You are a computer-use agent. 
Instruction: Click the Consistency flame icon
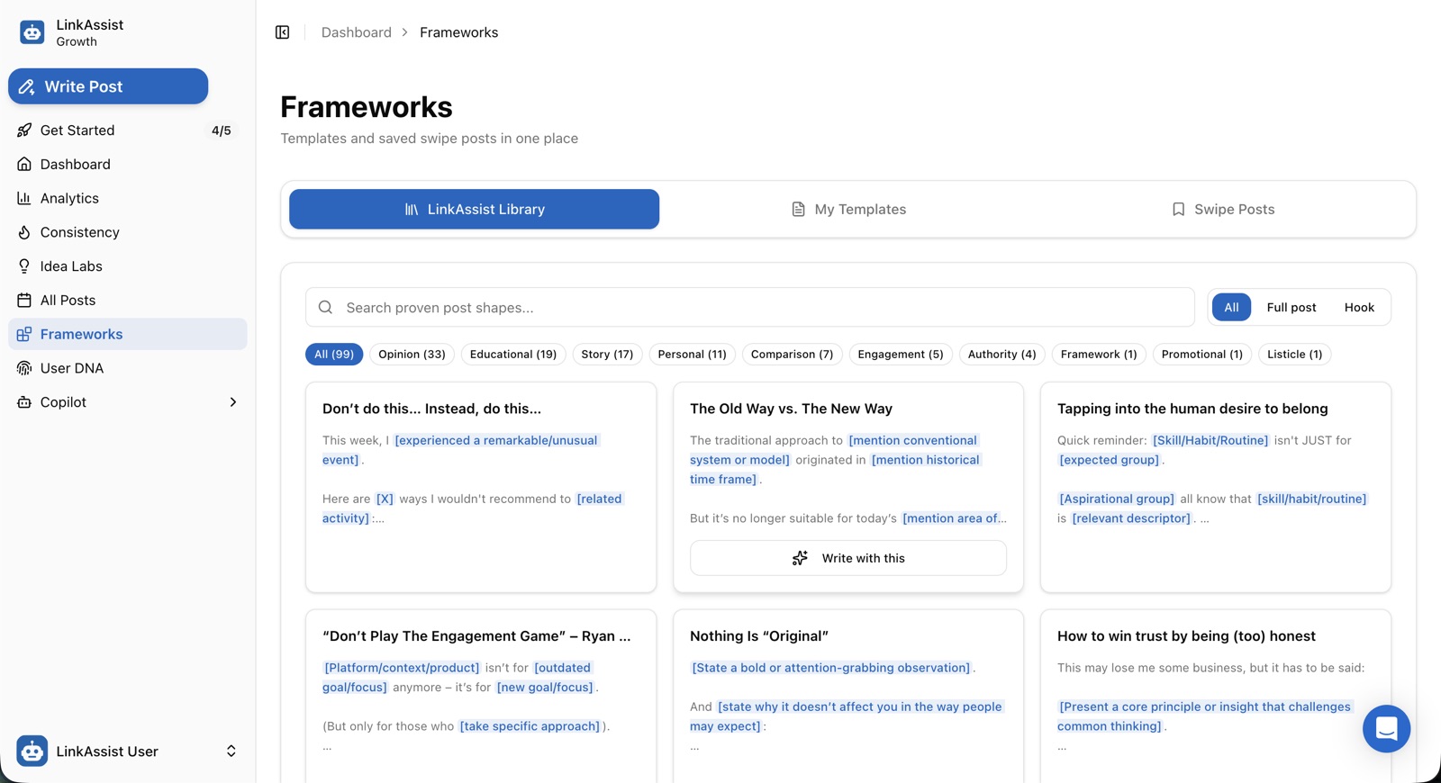click(24, 232)
